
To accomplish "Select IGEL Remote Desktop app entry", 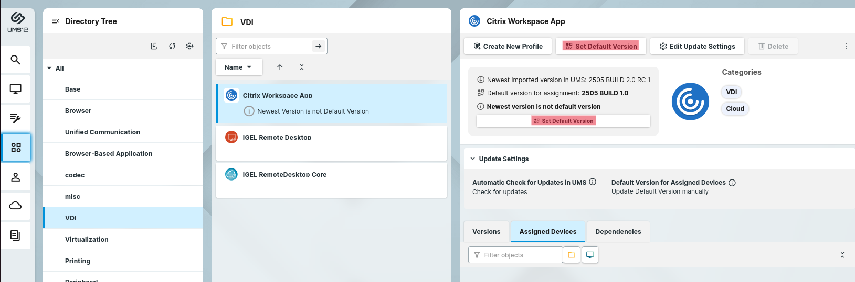I will 277,138.
